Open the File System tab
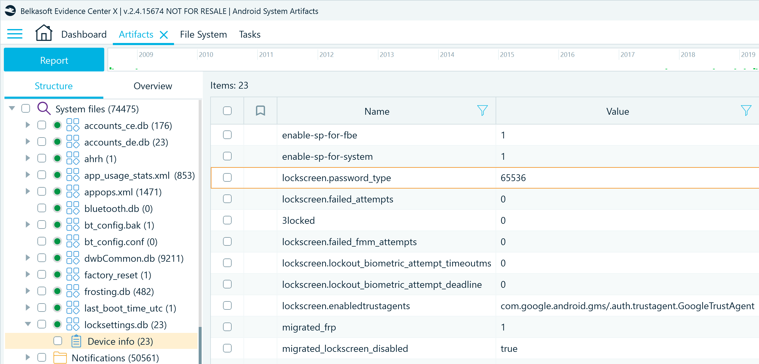This screenshot has height=364, width=759. pos(203,34)
